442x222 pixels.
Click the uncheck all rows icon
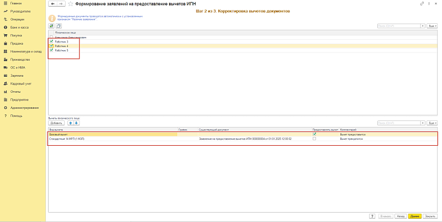pos(59,26)
